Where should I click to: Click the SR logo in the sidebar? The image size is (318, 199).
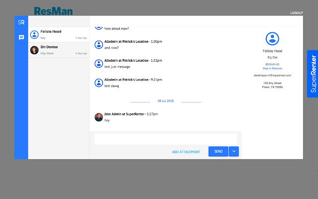[21, 22]
